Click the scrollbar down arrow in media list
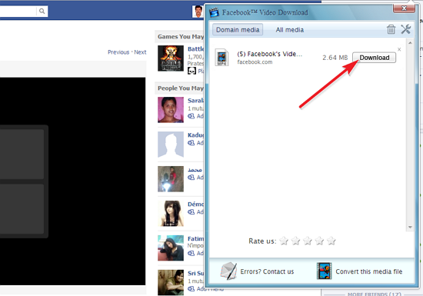Screen dimensions: 423x296 [x=410, y=228]
